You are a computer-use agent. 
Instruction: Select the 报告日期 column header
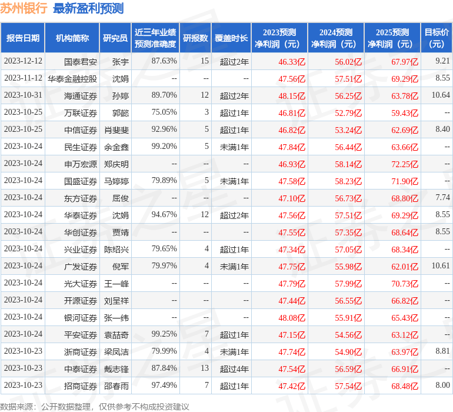[22, 38]
